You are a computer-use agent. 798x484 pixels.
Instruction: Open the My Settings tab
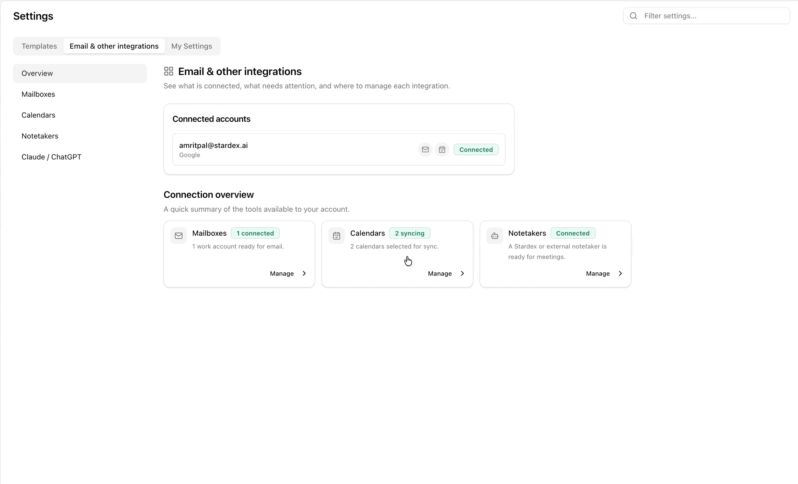click(x=192, y=46)
